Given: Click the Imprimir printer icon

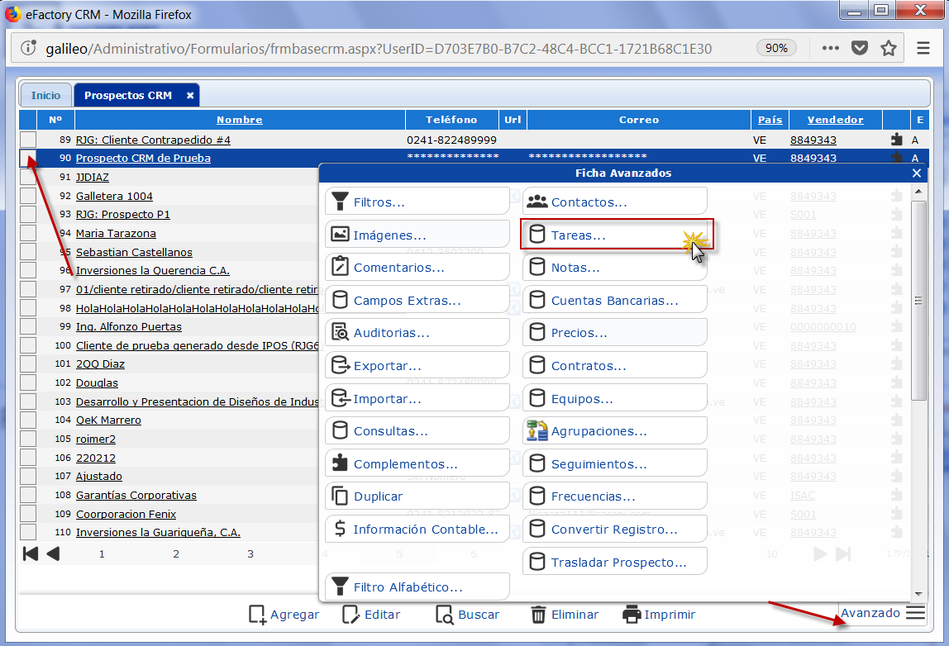Looking at the screenshot, I should click(x=632, y=615).
